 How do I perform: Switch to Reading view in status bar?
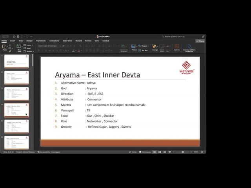(x=165, y=152)
